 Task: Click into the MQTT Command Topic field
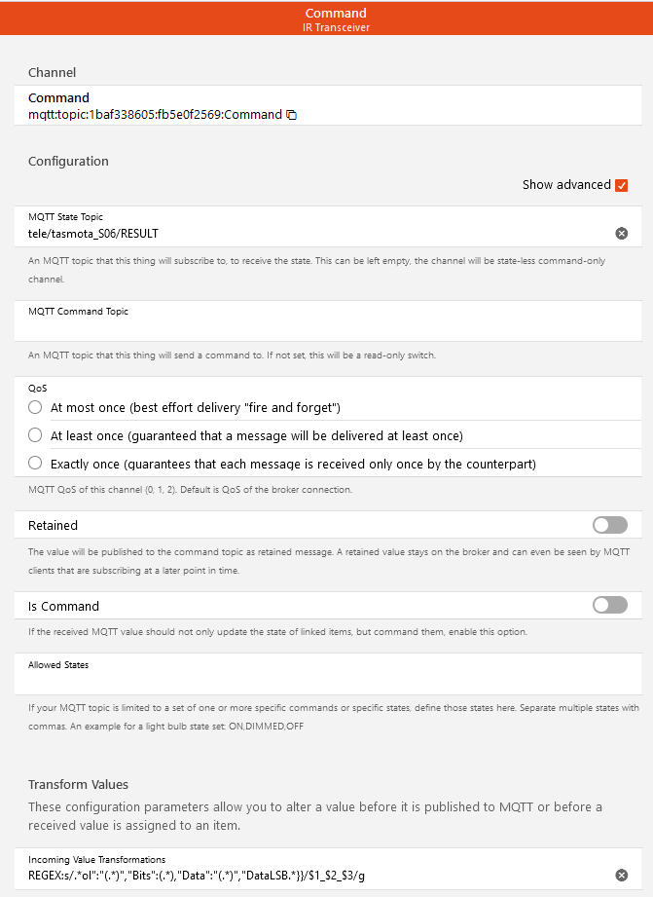326,326
